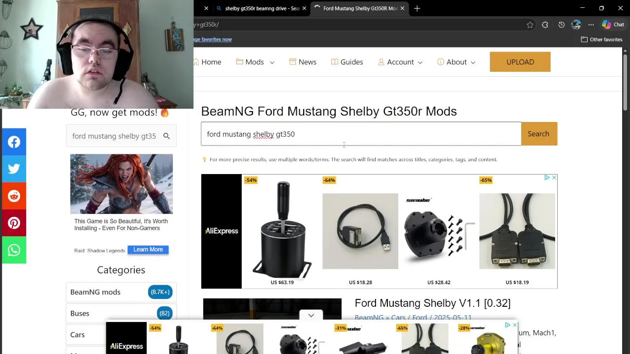Open Copilot Chat button
630x354 pixels.
point(613,25)
